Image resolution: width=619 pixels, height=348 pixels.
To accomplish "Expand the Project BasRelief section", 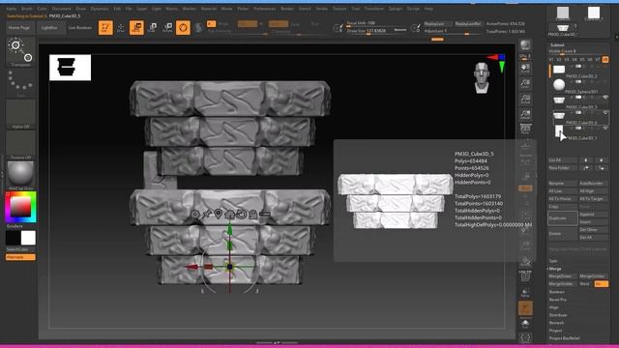I will coord(564,338).
